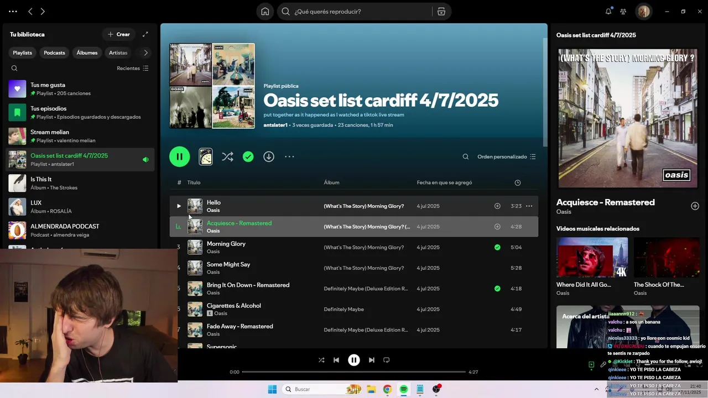Viewport: 708px width, 398px height.
Task: Open more options for Hello
Action: 529,206
